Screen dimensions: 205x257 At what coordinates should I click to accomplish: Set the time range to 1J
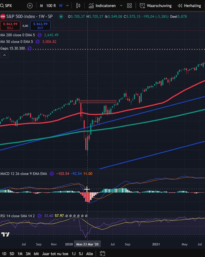pos(74,254)
